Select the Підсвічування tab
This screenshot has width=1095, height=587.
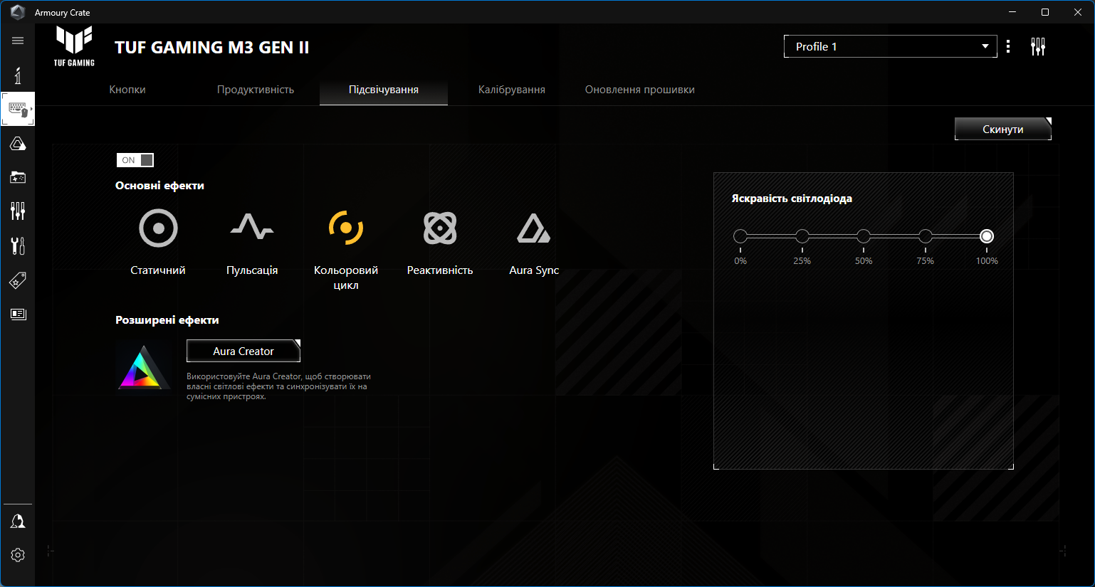tap(384, 90)
